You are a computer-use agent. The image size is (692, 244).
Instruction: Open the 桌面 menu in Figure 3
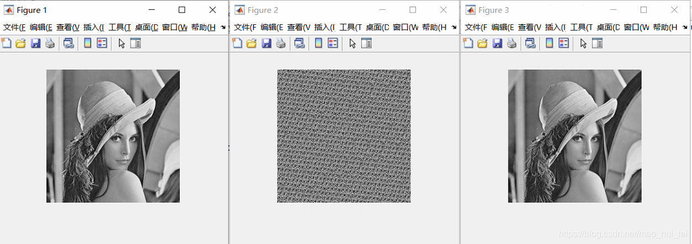pyautogui.click(x=608, y=28)
